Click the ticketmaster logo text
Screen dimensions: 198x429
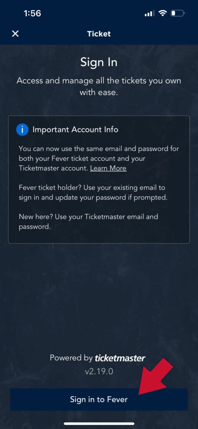coord(120,358)
